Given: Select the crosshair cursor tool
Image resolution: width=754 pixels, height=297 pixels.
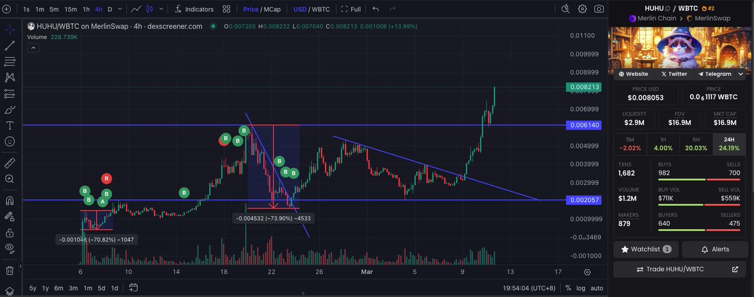Looking at the screenshot, I should 9,29.
